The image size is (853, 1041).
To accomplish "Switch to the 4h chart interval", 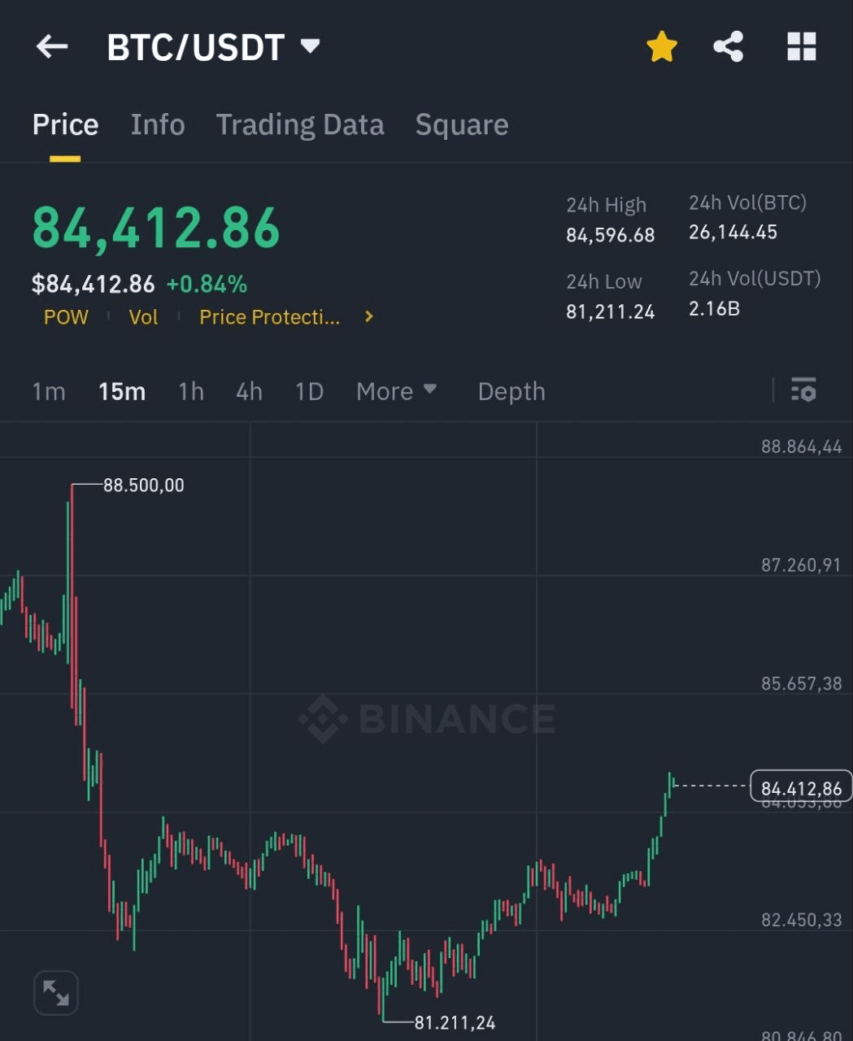I will tap(249, 391).
